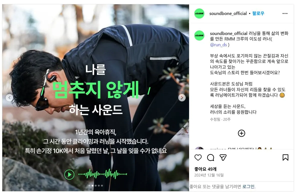The width and height of the screenshot is (296, 193).
Task: Select the first carousel indicator dot
Action: 89,186
